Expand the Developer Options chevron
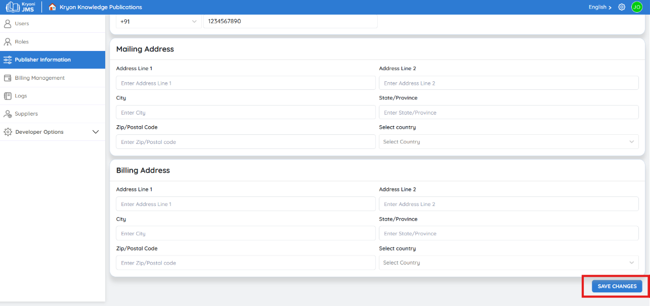Image resolution: width=650 pixels, height=306 pixels. click(96, 132)
